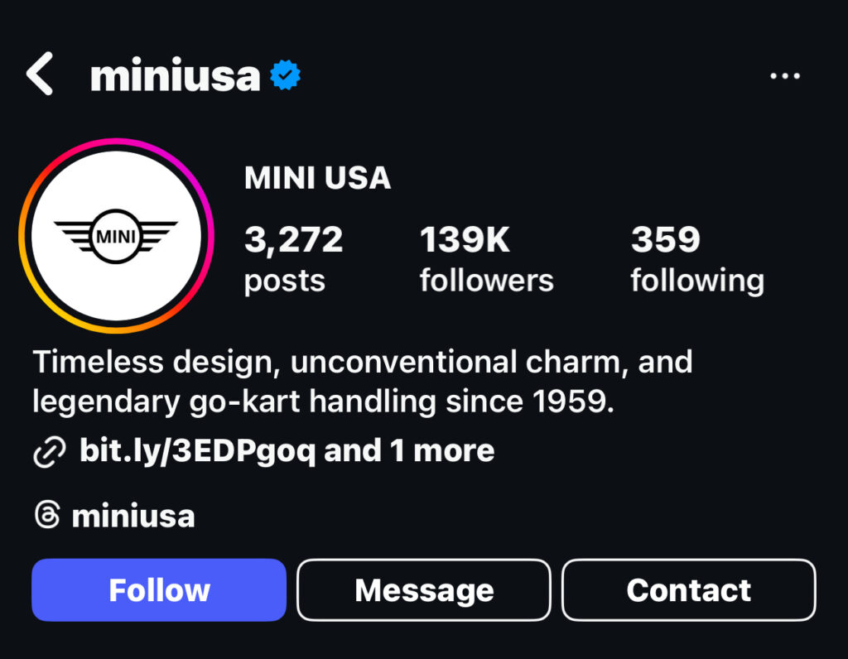Image resolution: width=848 pixels, height=659 pixels.
Task: Tap the MINI winged logo in avatar
Action: [116, 236]
